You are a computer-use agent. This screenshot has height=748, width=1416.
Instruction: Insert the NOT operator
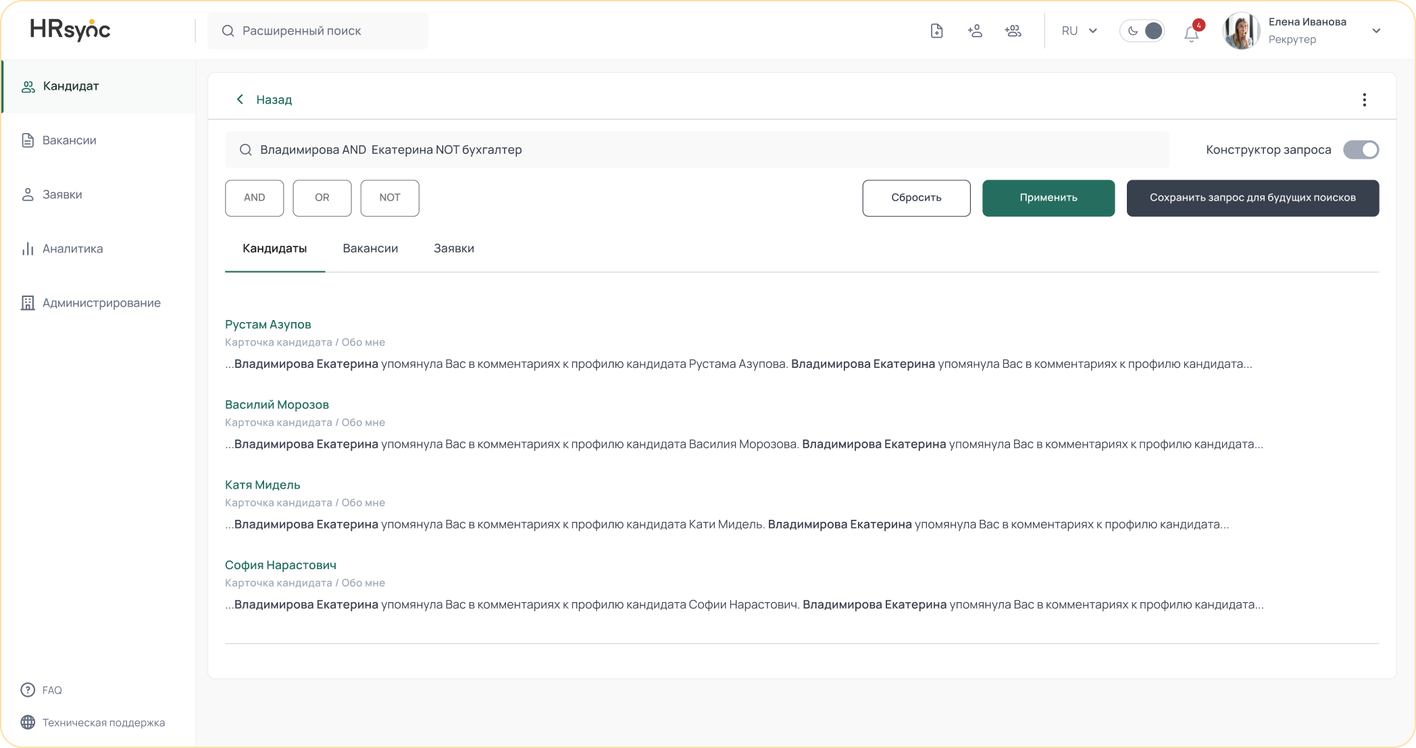[390, 198]
